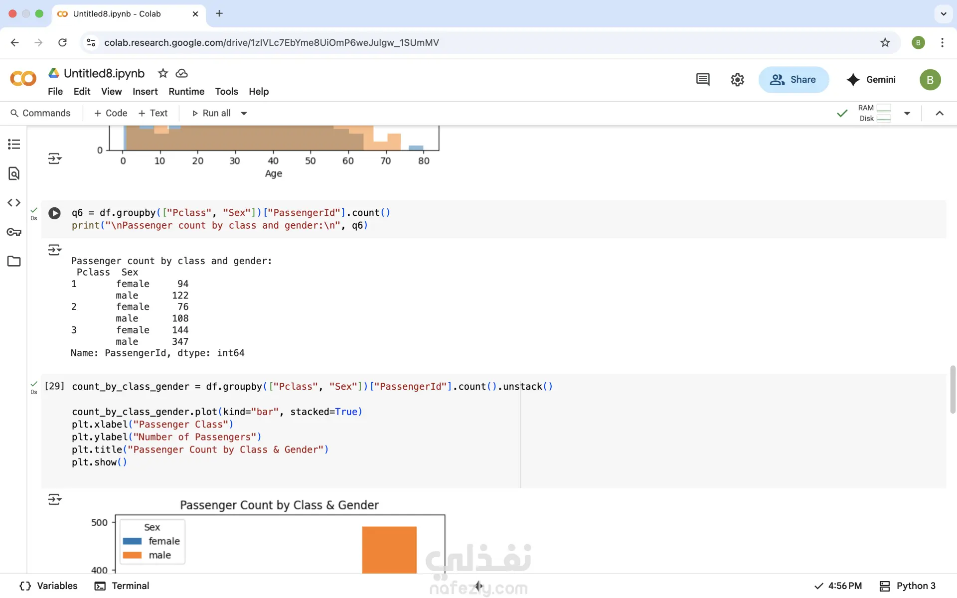Open the Insert menu
Viewport: 957px width, 598px height.
[x=145, y=92]
